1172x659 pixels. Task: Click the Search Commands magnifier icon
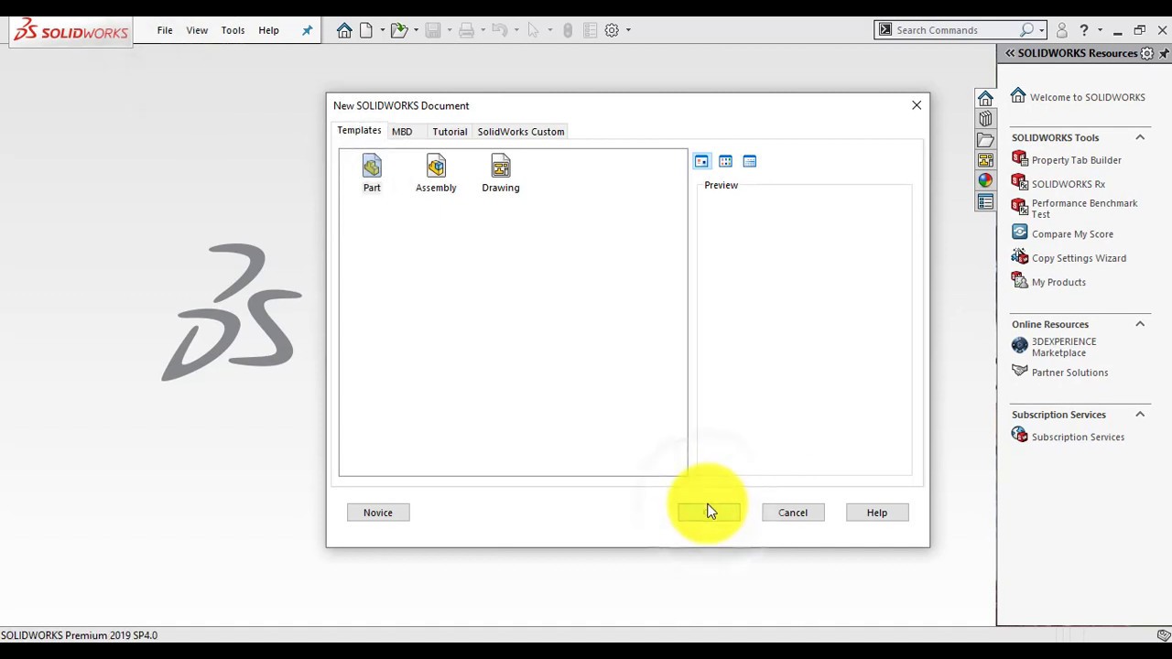pos(1027,30)
